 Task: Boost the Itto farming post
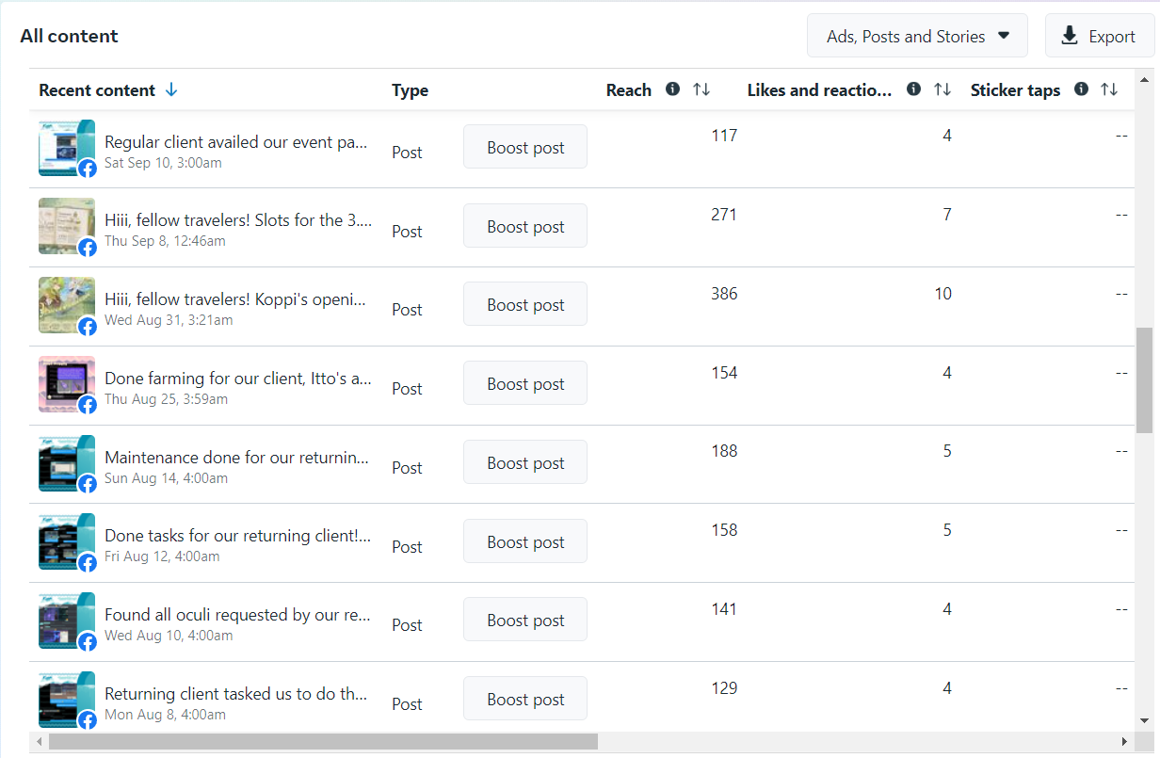pyautogui.click(x=525, y=383)
